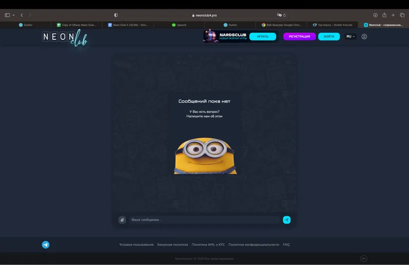Expand the sidebar options chevron in Safari
409x265 pixels.
pyautogui.click(x=13, y=15)
